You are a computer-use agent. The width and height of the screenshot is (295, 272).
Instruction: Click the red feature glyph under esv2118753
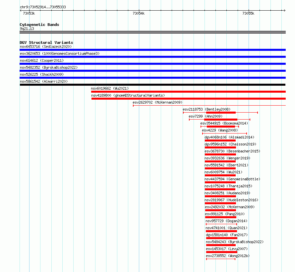(x=220, y=113)
